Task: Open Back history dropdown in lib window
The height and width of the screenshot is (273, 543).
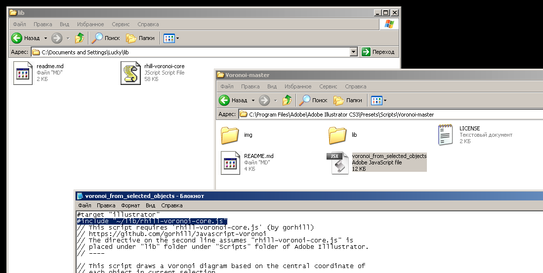Action: 45,38
